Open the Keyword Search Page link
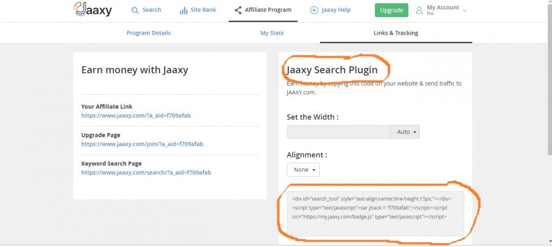This screenshot has width=552, height=247. 146,172
